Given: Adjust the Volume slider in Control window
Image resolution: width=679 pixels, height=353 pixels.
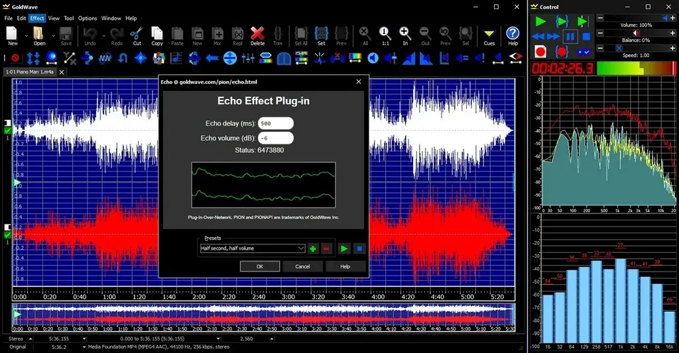Looking at the screenshot, I should pyautogui.click(x=636, y=18).
